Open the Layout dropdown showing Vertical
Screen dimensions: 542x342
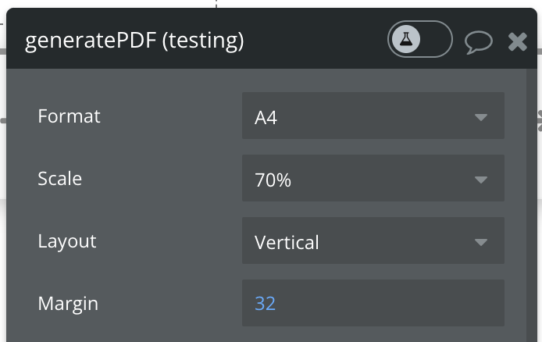(x=373, y=242)
